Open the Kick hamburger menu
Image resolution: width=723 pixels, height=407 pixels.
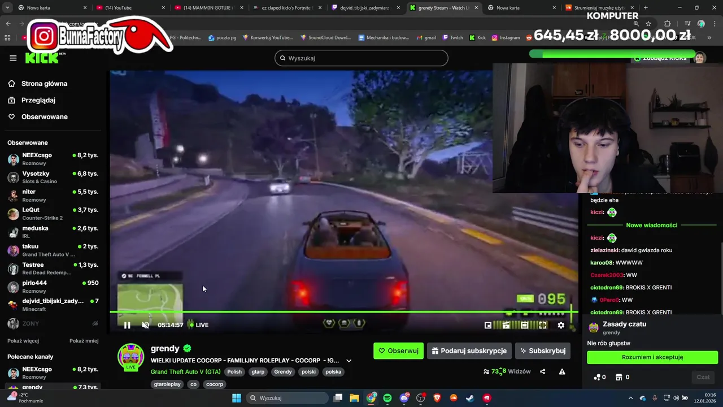pos(13,58)
